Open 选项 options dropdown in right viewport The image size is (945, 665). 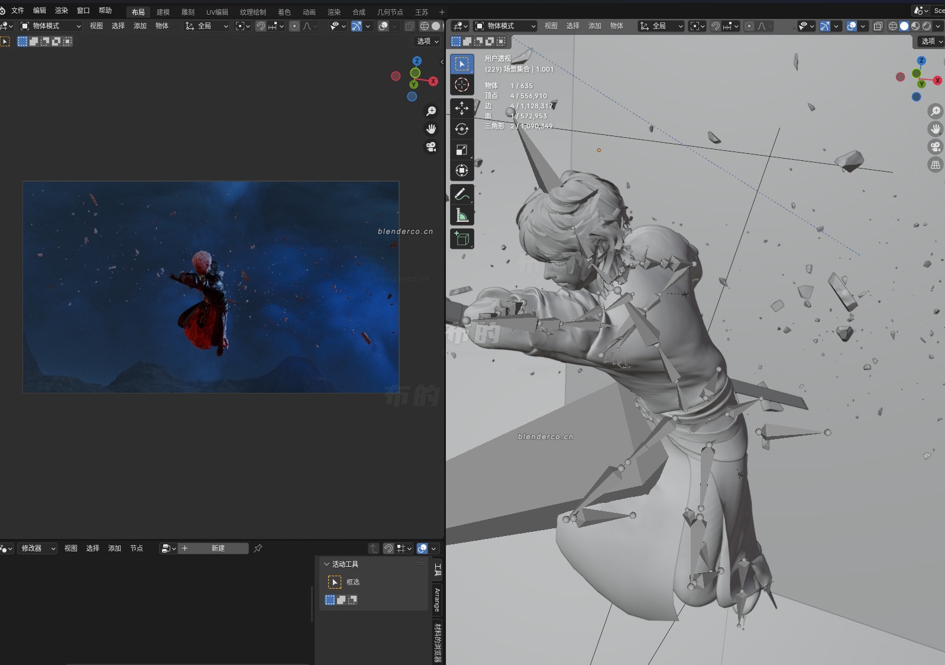(932, 41)
